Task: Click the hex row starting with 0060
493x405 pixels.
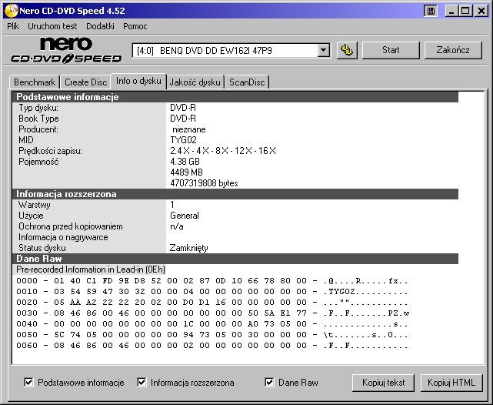Action: click(212, 346)
